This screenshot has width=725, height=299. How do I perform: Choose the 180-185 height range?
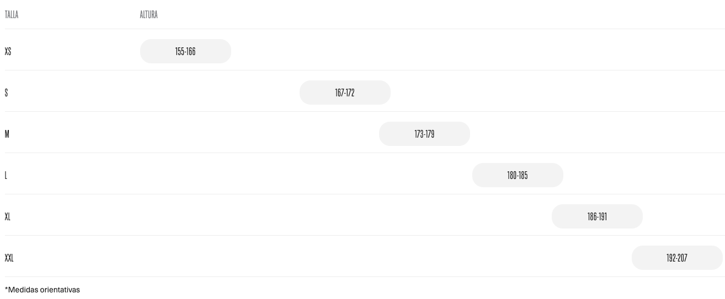[x=518, y=175]
